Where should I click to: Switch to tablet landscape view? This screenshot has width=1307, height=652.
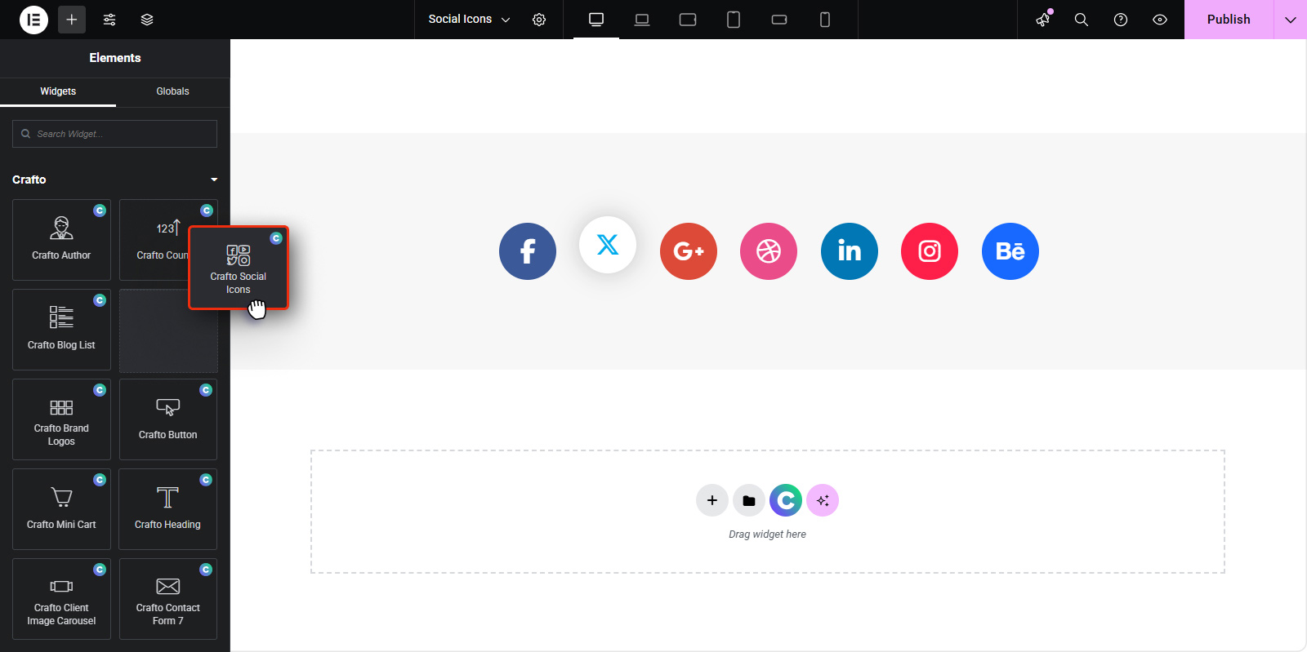pyautogui.click(x=688, y=20)
